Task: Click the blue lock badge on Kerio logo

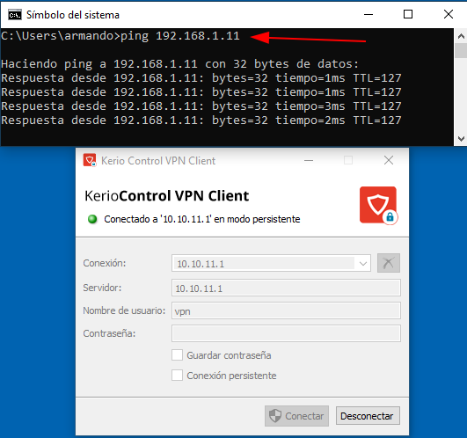Action: [x=390, y=217]
